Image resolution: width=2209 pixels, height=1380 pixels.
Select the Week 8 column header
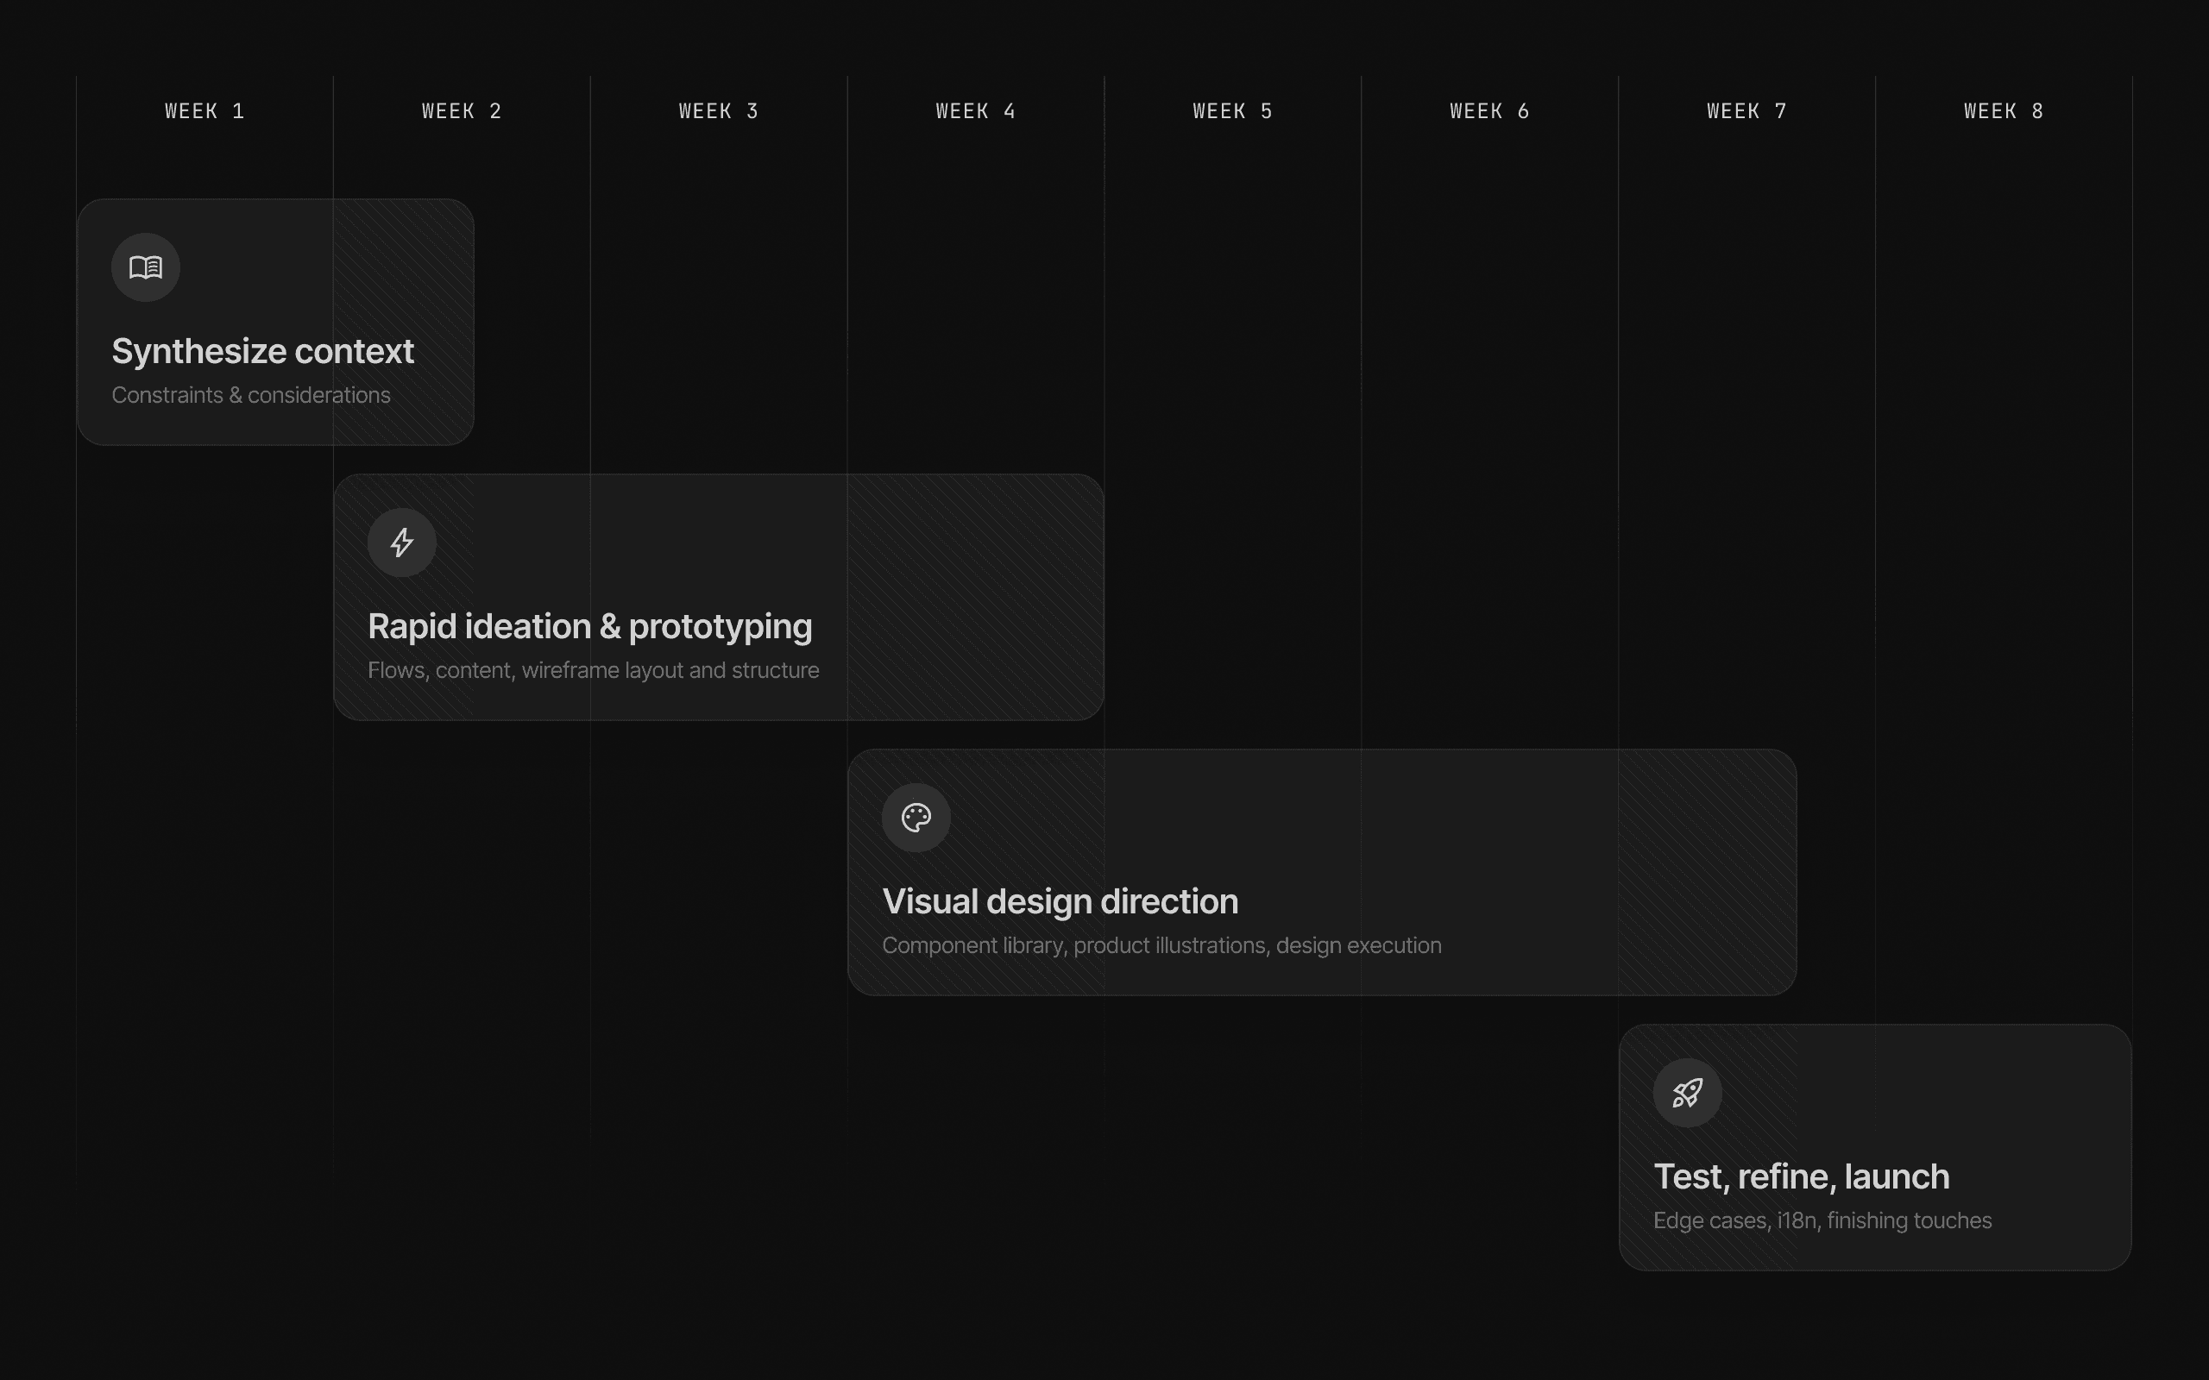(x=2004, y=111)
